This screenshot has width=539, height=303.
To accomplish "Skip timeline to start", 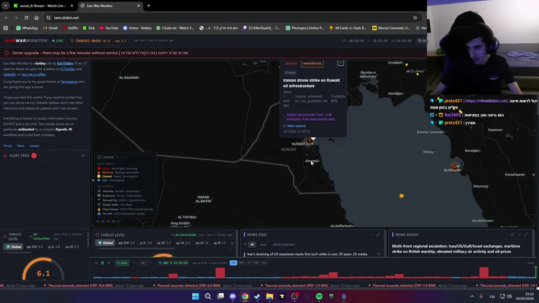I will click(96, 263).
